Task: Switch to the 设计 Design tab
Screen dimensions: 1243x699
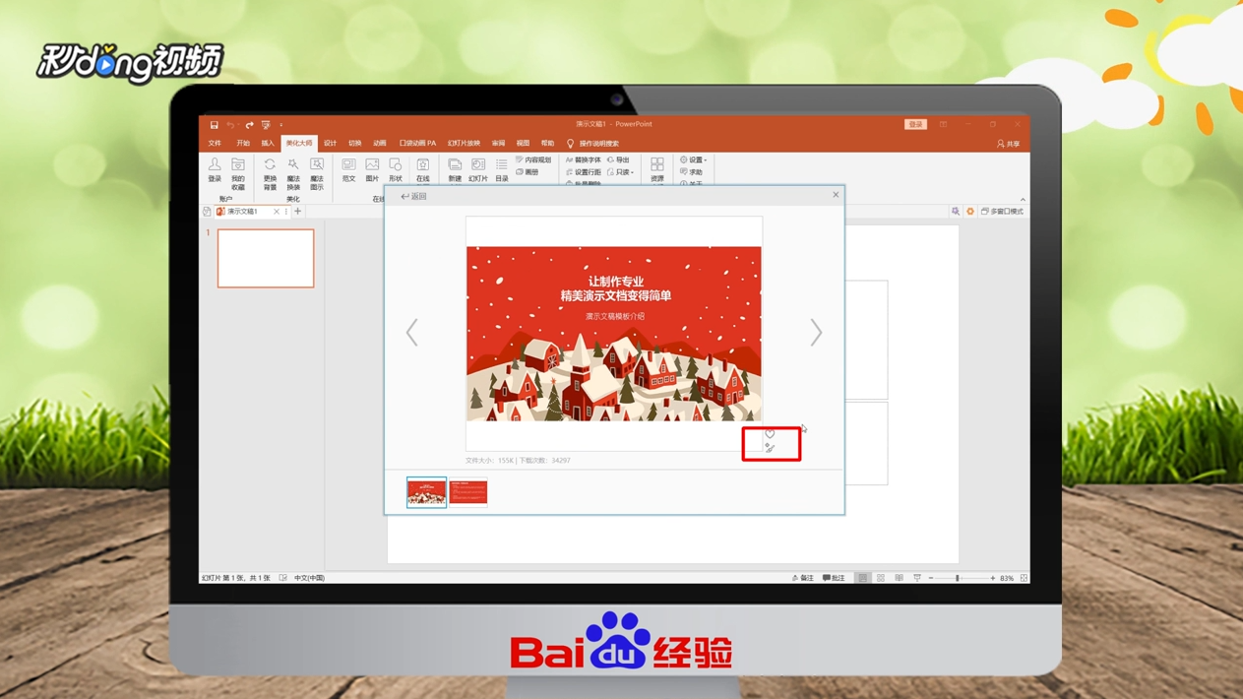Action: [x=331, y=144]
